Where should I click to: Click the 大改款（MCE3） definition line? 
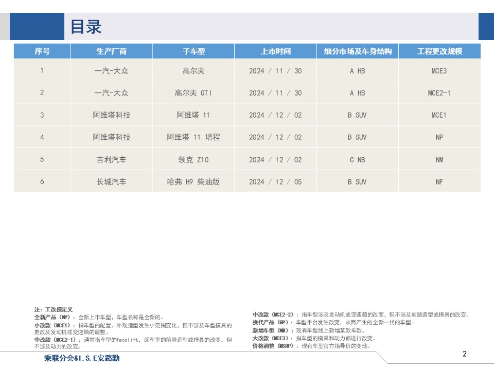coord(314,338)
